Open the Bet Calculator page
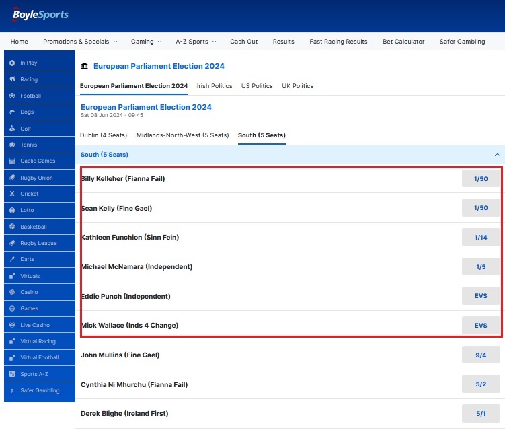 tap(403, 42)
